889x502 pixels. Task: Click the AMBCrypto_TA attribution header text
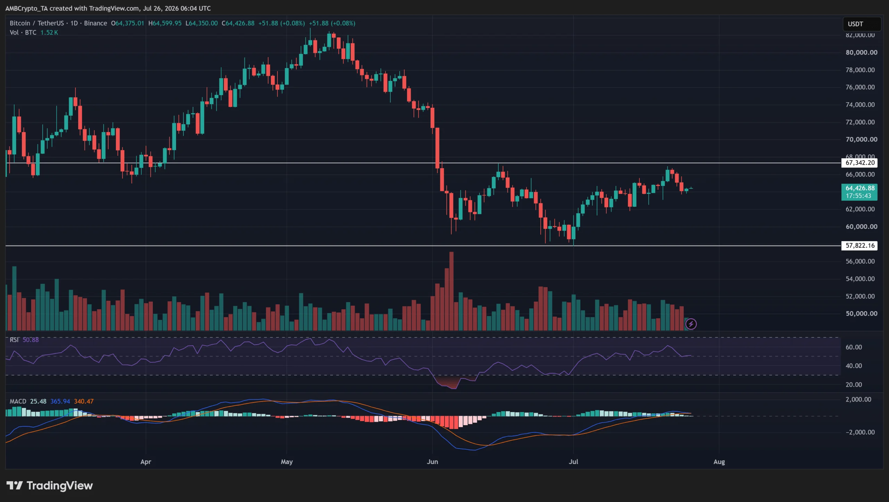(x=108, y=8)
